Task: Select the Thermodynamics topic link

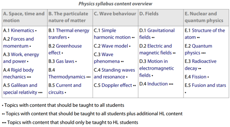Action: click(67, 77)
